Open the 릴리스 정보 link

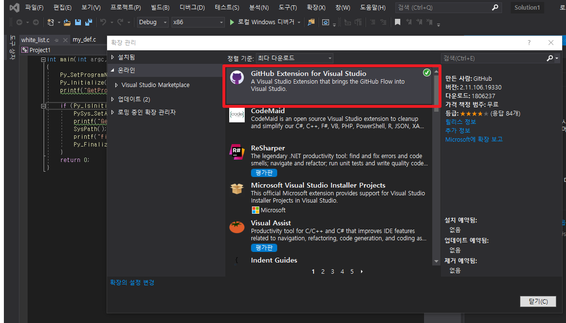[460, 122]
